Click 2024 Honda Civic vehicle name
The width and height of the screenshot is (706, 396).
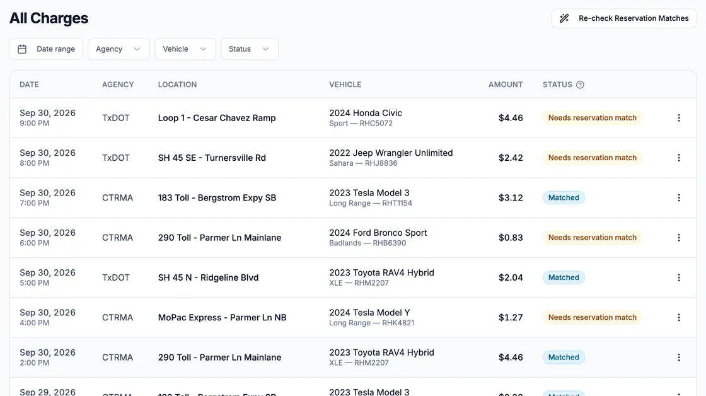point(365,113)
